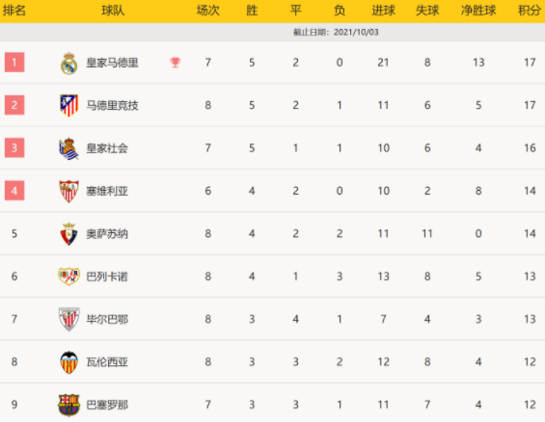The width and height of the screenshot is (545, 422).
Task: Select the 净胜球 column header
Action: click(478, 11)
